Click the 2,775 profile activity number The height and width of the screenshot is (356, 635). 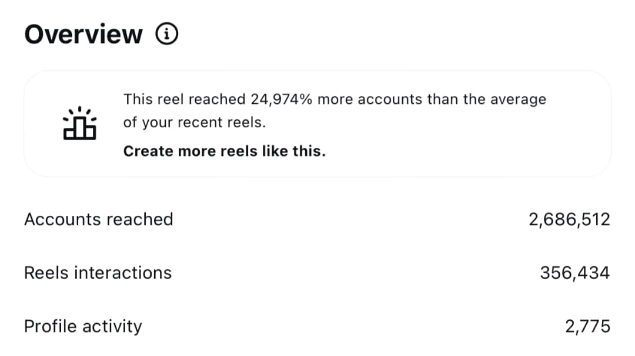pyautogui.click(x=587, y=327)
